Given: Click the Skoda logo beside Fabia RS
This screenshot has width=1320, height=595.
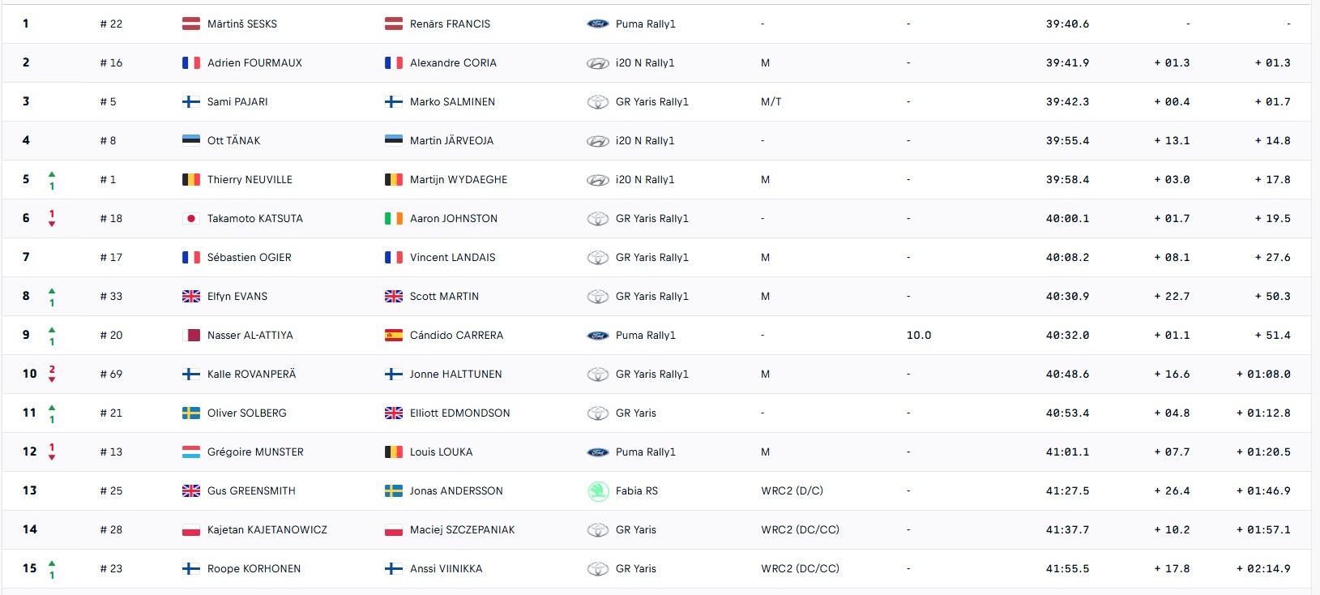Looking at the screenshot, I should pos(597,490).
